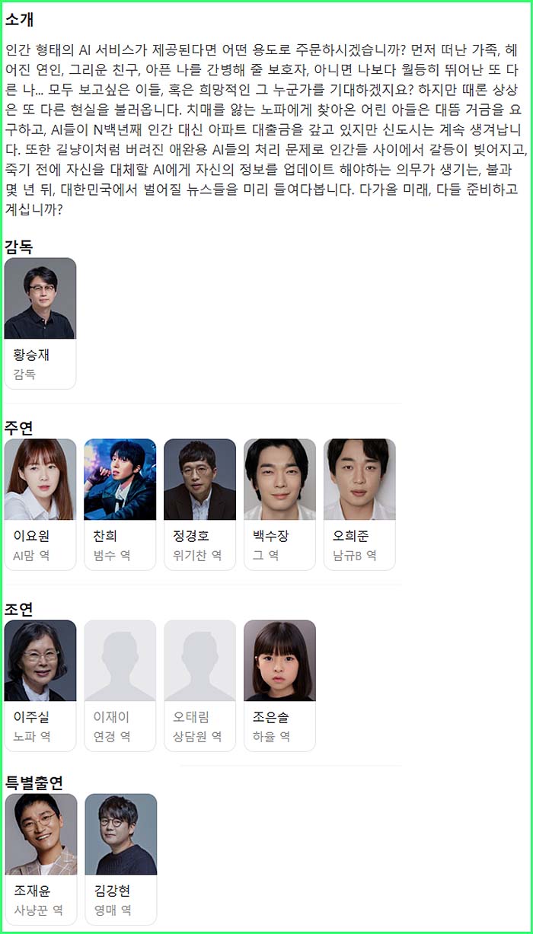Image resolution: width=533 pixels, height=934 pixels.
Task: Select the role label 위기찬 역
Action: [x=197, y=556]
